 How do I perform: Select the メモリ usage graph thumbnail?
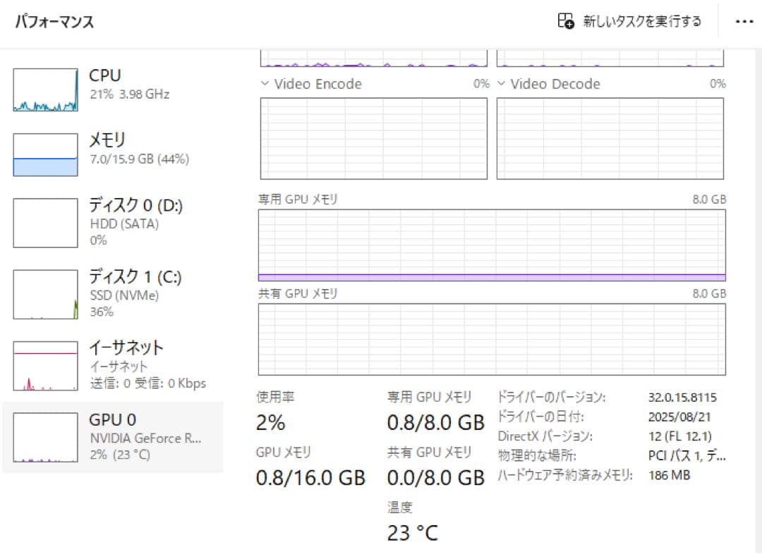pyautogui.click(x=45, y=155)
